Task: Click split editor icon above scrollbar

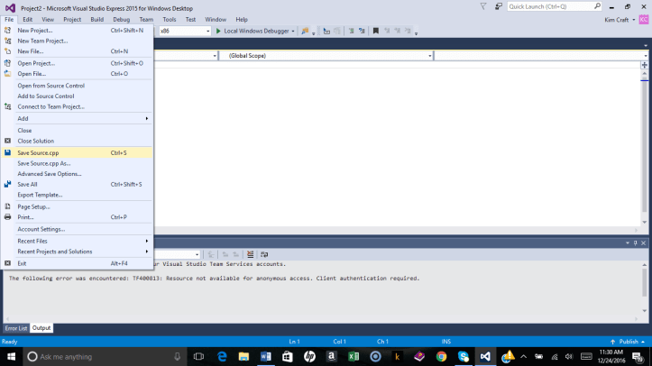Action: pos(644,65)
